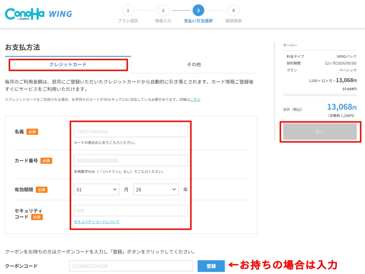Expand the expiry year dropdown showing 28
Screen dimensions: 365x274
pyautogui.click(x=156, y=189)
